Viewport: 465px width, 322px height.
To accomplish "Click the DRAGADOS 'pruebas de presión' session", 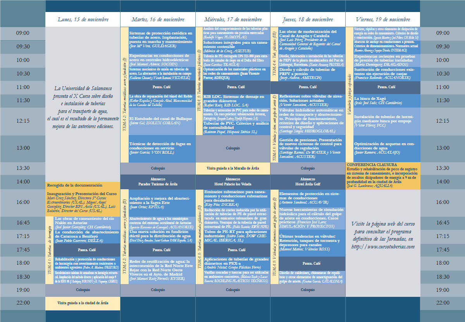I will [387, 60].
